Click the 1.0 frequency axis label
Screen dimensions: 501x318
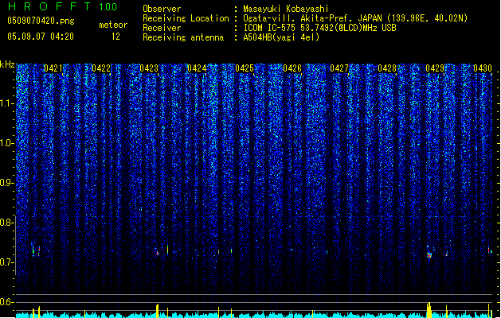(x=7, y=143)
